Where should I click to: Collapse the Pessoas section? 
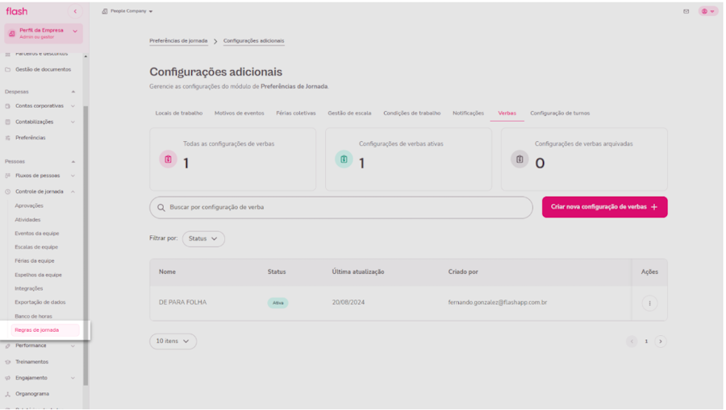click(x=73, y=162)
